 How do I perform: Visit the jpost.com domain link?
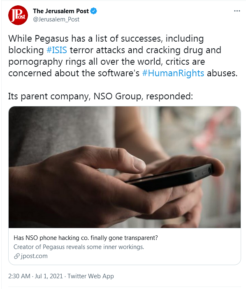34,256
